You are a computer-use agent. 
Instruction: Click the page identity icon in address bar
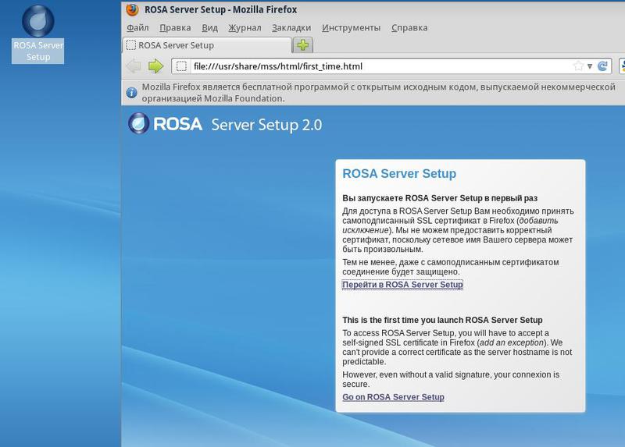click(181, 66)
